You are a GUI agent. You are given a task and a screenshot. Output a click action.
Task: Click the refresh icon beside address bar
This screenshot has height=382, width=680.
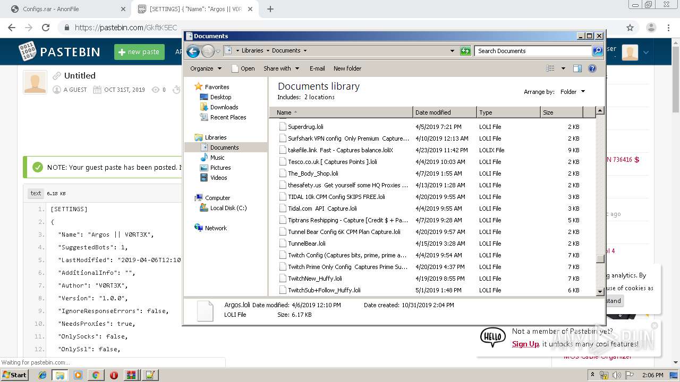click(465, 51)
